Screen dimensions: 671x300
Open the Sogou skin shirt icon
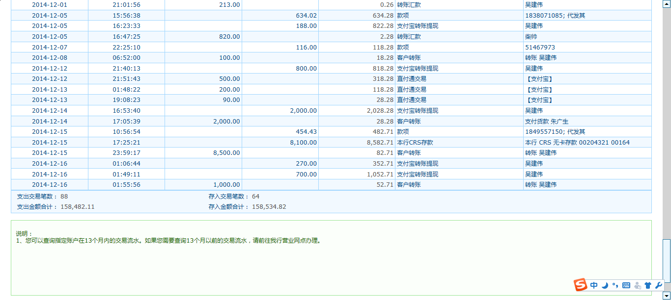(x=648, y=285)
